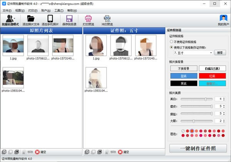Open 冲印预览 icon

107,19
